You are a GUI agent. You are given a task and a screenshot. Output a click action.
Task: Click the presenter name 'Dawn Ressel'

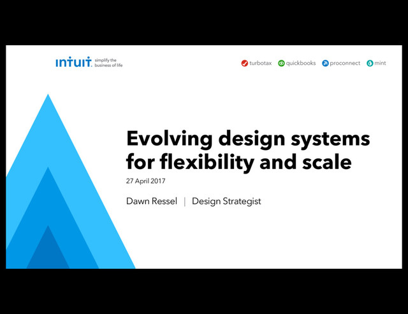point(152,201)
